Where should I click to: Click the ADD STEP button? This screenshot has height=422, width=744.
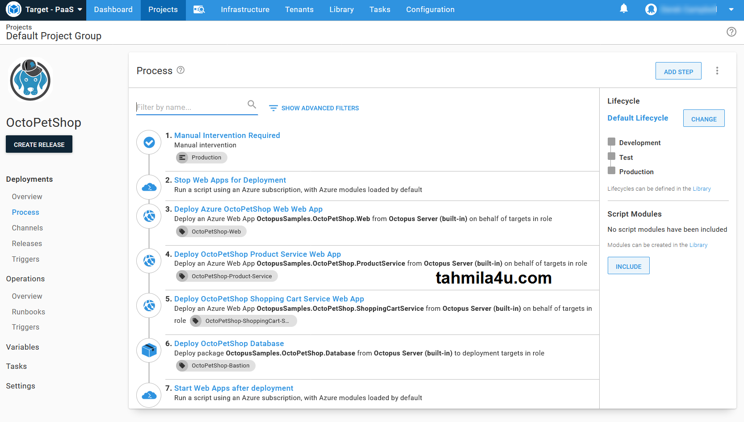pos(678,71)
